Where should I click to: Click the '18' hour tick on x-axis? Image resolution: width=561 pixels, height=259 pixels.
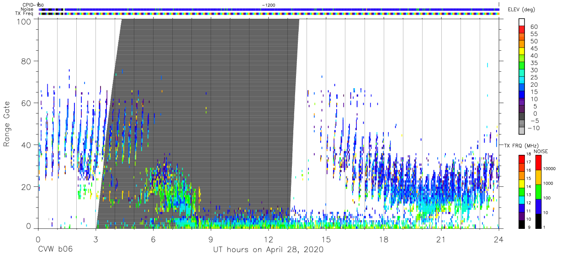pos(384,239)
